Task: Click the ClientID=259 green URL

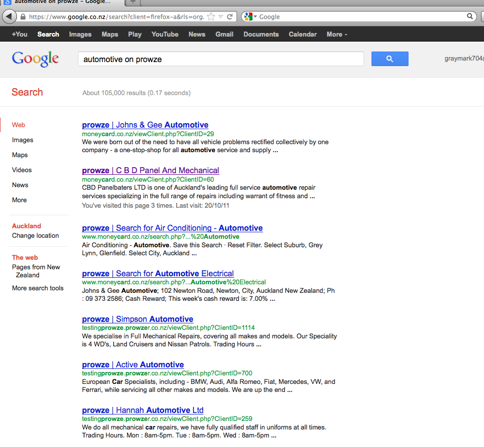Action: point(167,418)
